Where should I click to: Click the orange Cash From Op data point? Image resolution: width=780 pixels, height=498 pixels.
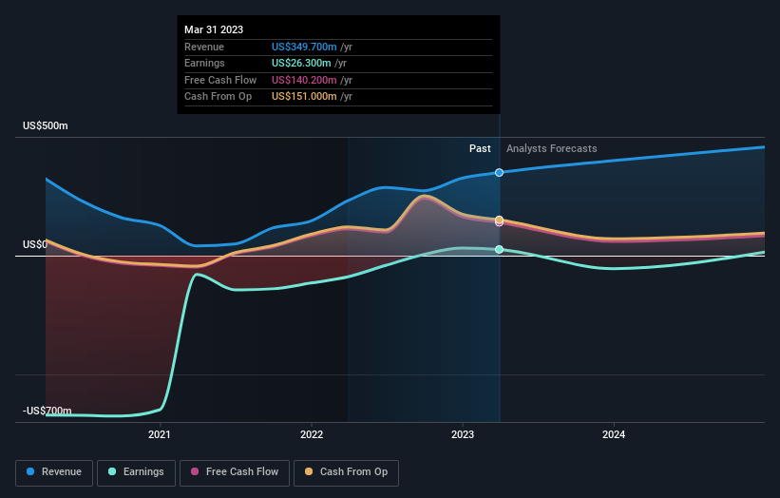[x=499, y=220]
